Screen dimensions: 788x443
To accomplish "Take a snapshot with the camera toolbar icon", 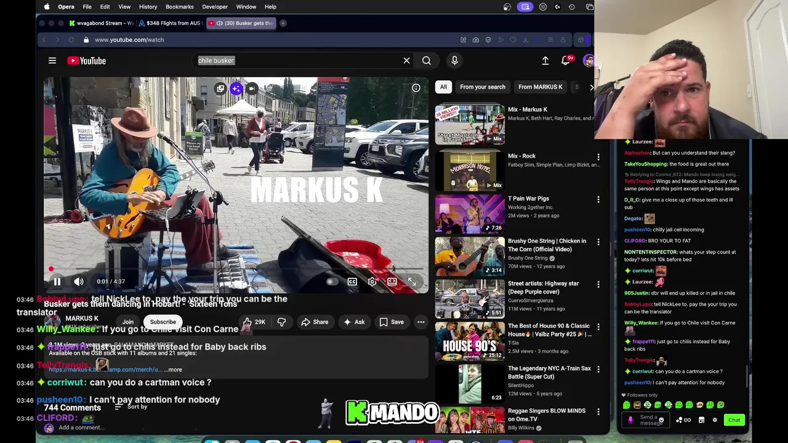I will 476,40.
